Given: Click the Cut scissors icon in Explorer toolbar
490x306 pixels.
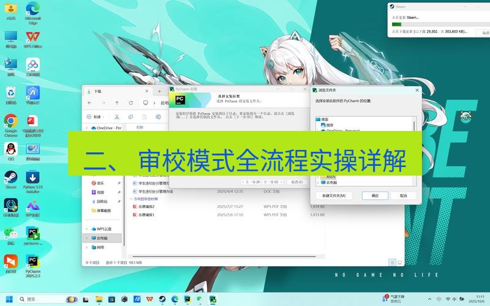Looking at the screenshot, I should tap(117, 117).
